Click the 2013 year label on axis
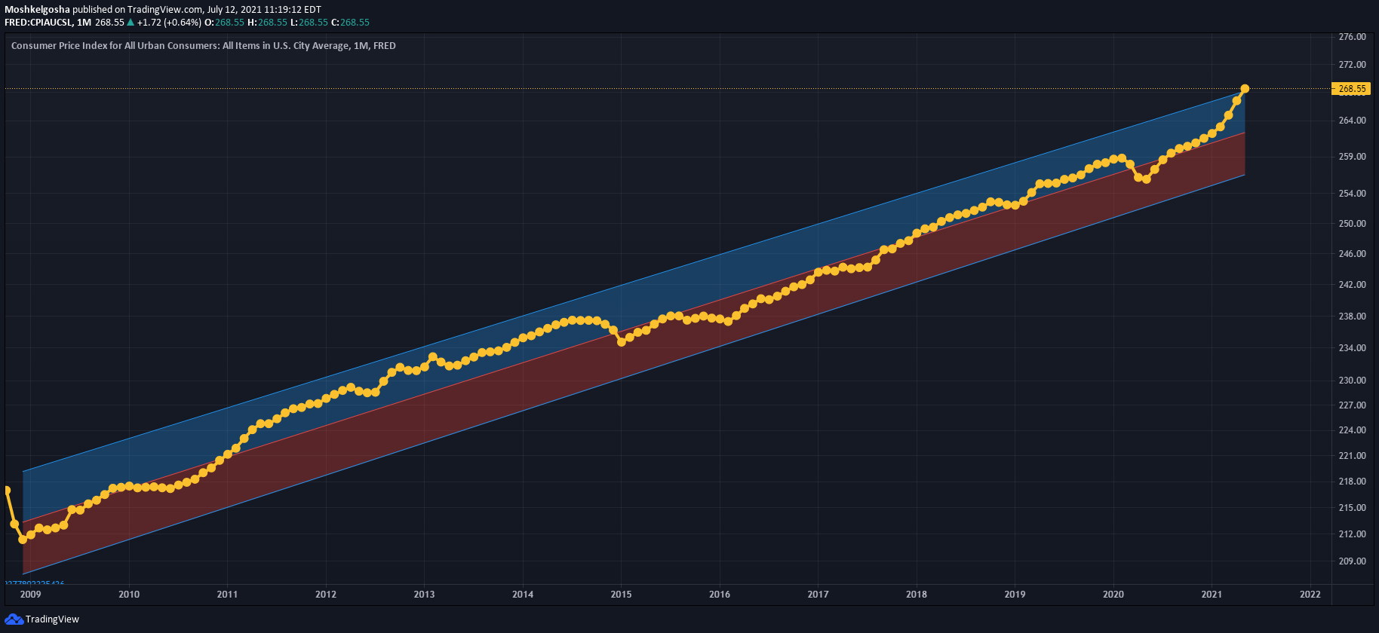 click(x=424, y=595)
